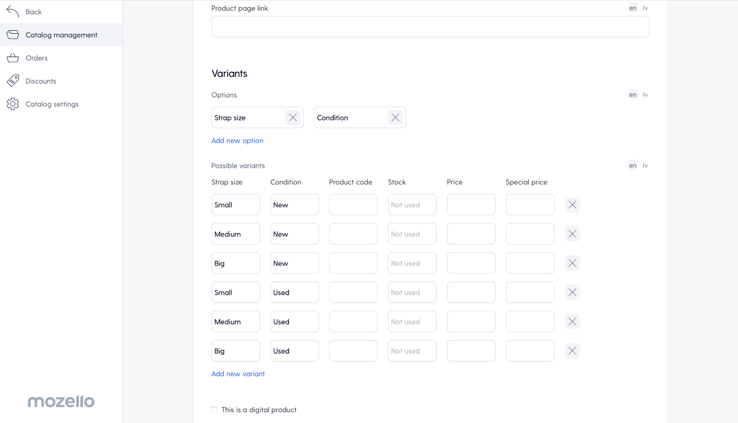Click the Price field for Small Used

pos(471,293)
